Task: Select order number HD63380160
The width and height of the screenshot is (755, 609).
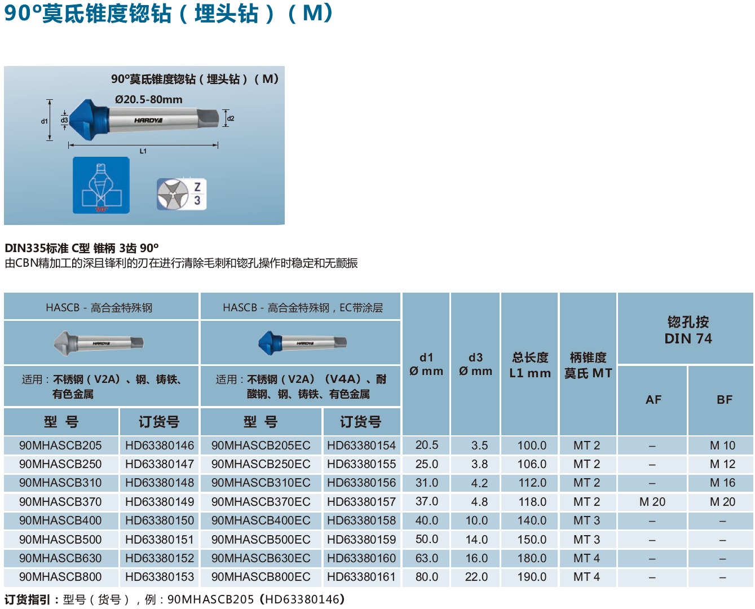Action: (x=361, y=558)
